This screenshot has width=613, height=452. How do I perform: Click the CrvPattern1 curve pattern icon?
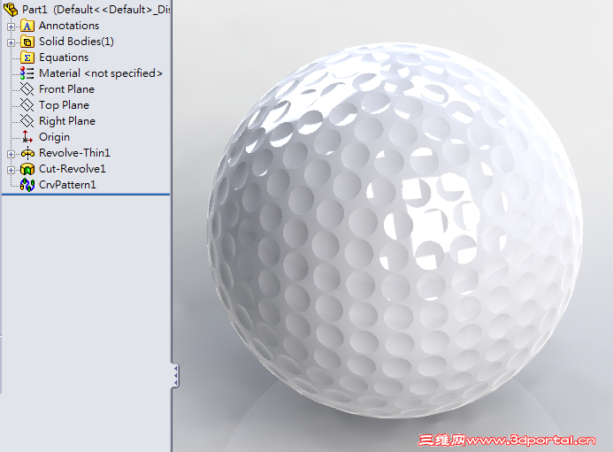[27, 185]
